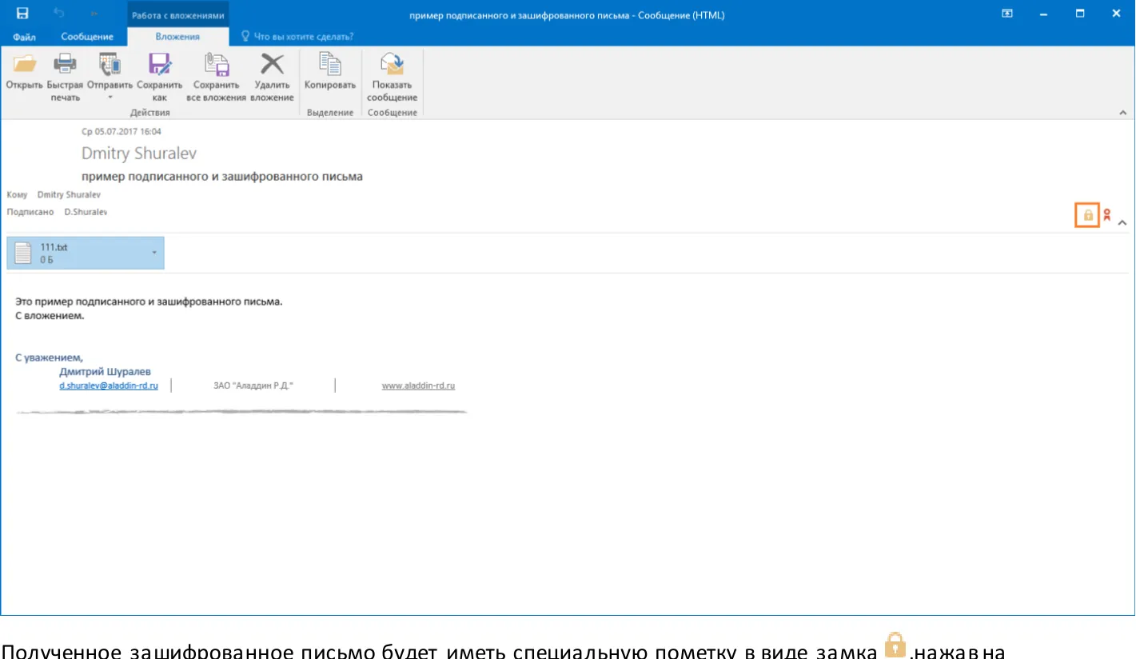Click Сохранить все вложения button
This screenshot has height=659, width=1136.
click(216, 78)
